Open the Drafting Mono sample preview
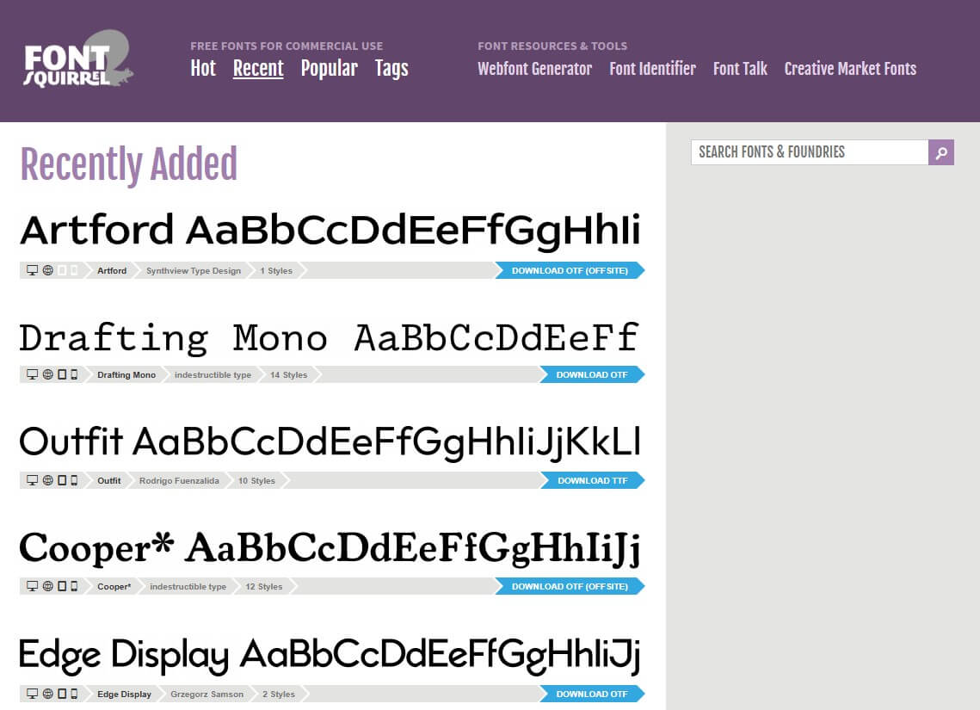 [x=329, y=338]
